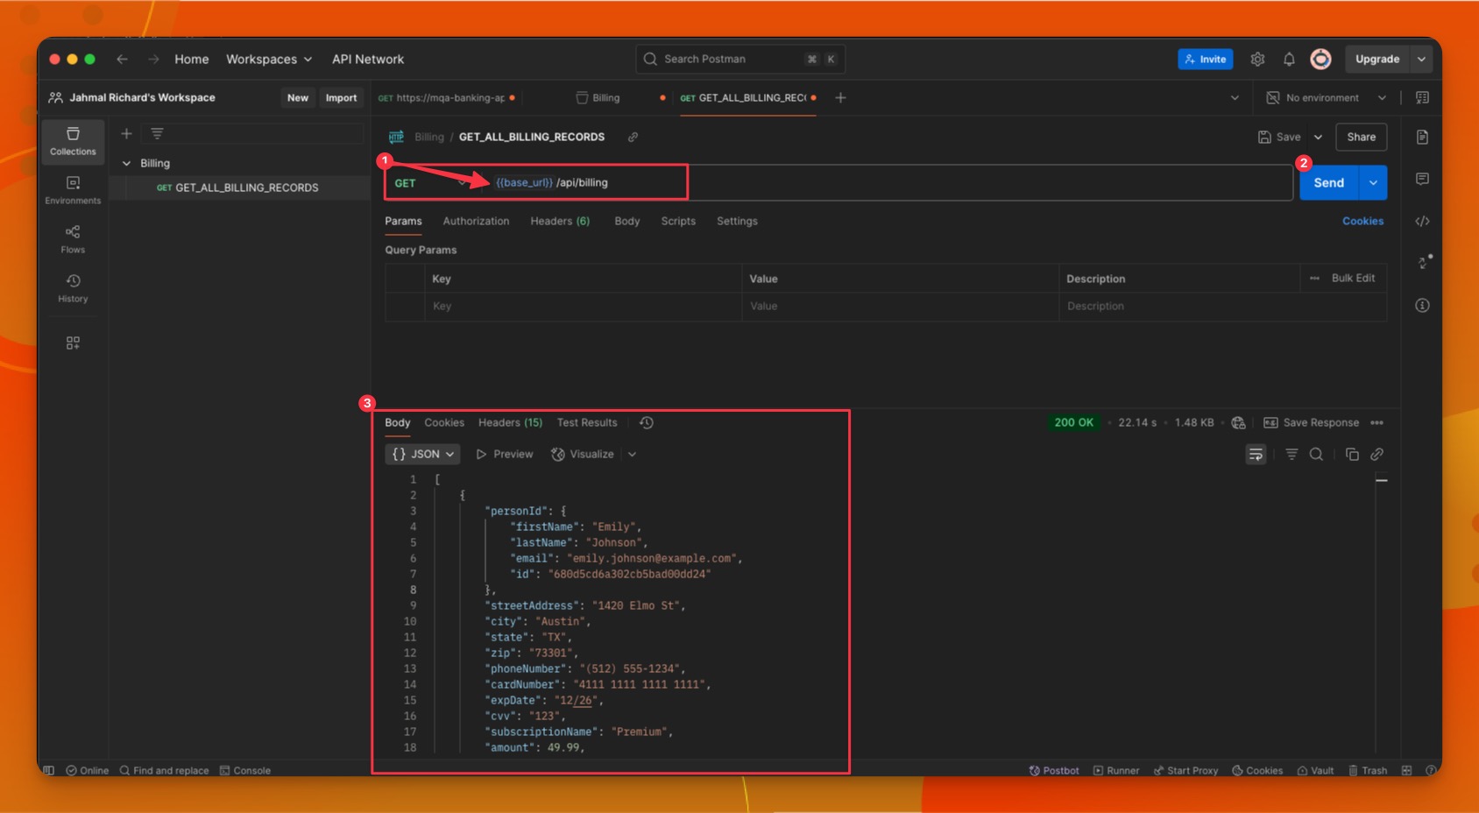
Task: Expand the Visualize options chevron
Action: [x=632, y=454]
